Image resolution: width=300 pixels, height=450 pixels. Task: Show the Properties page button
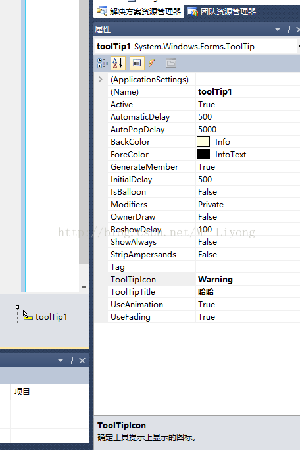point(137,63)
